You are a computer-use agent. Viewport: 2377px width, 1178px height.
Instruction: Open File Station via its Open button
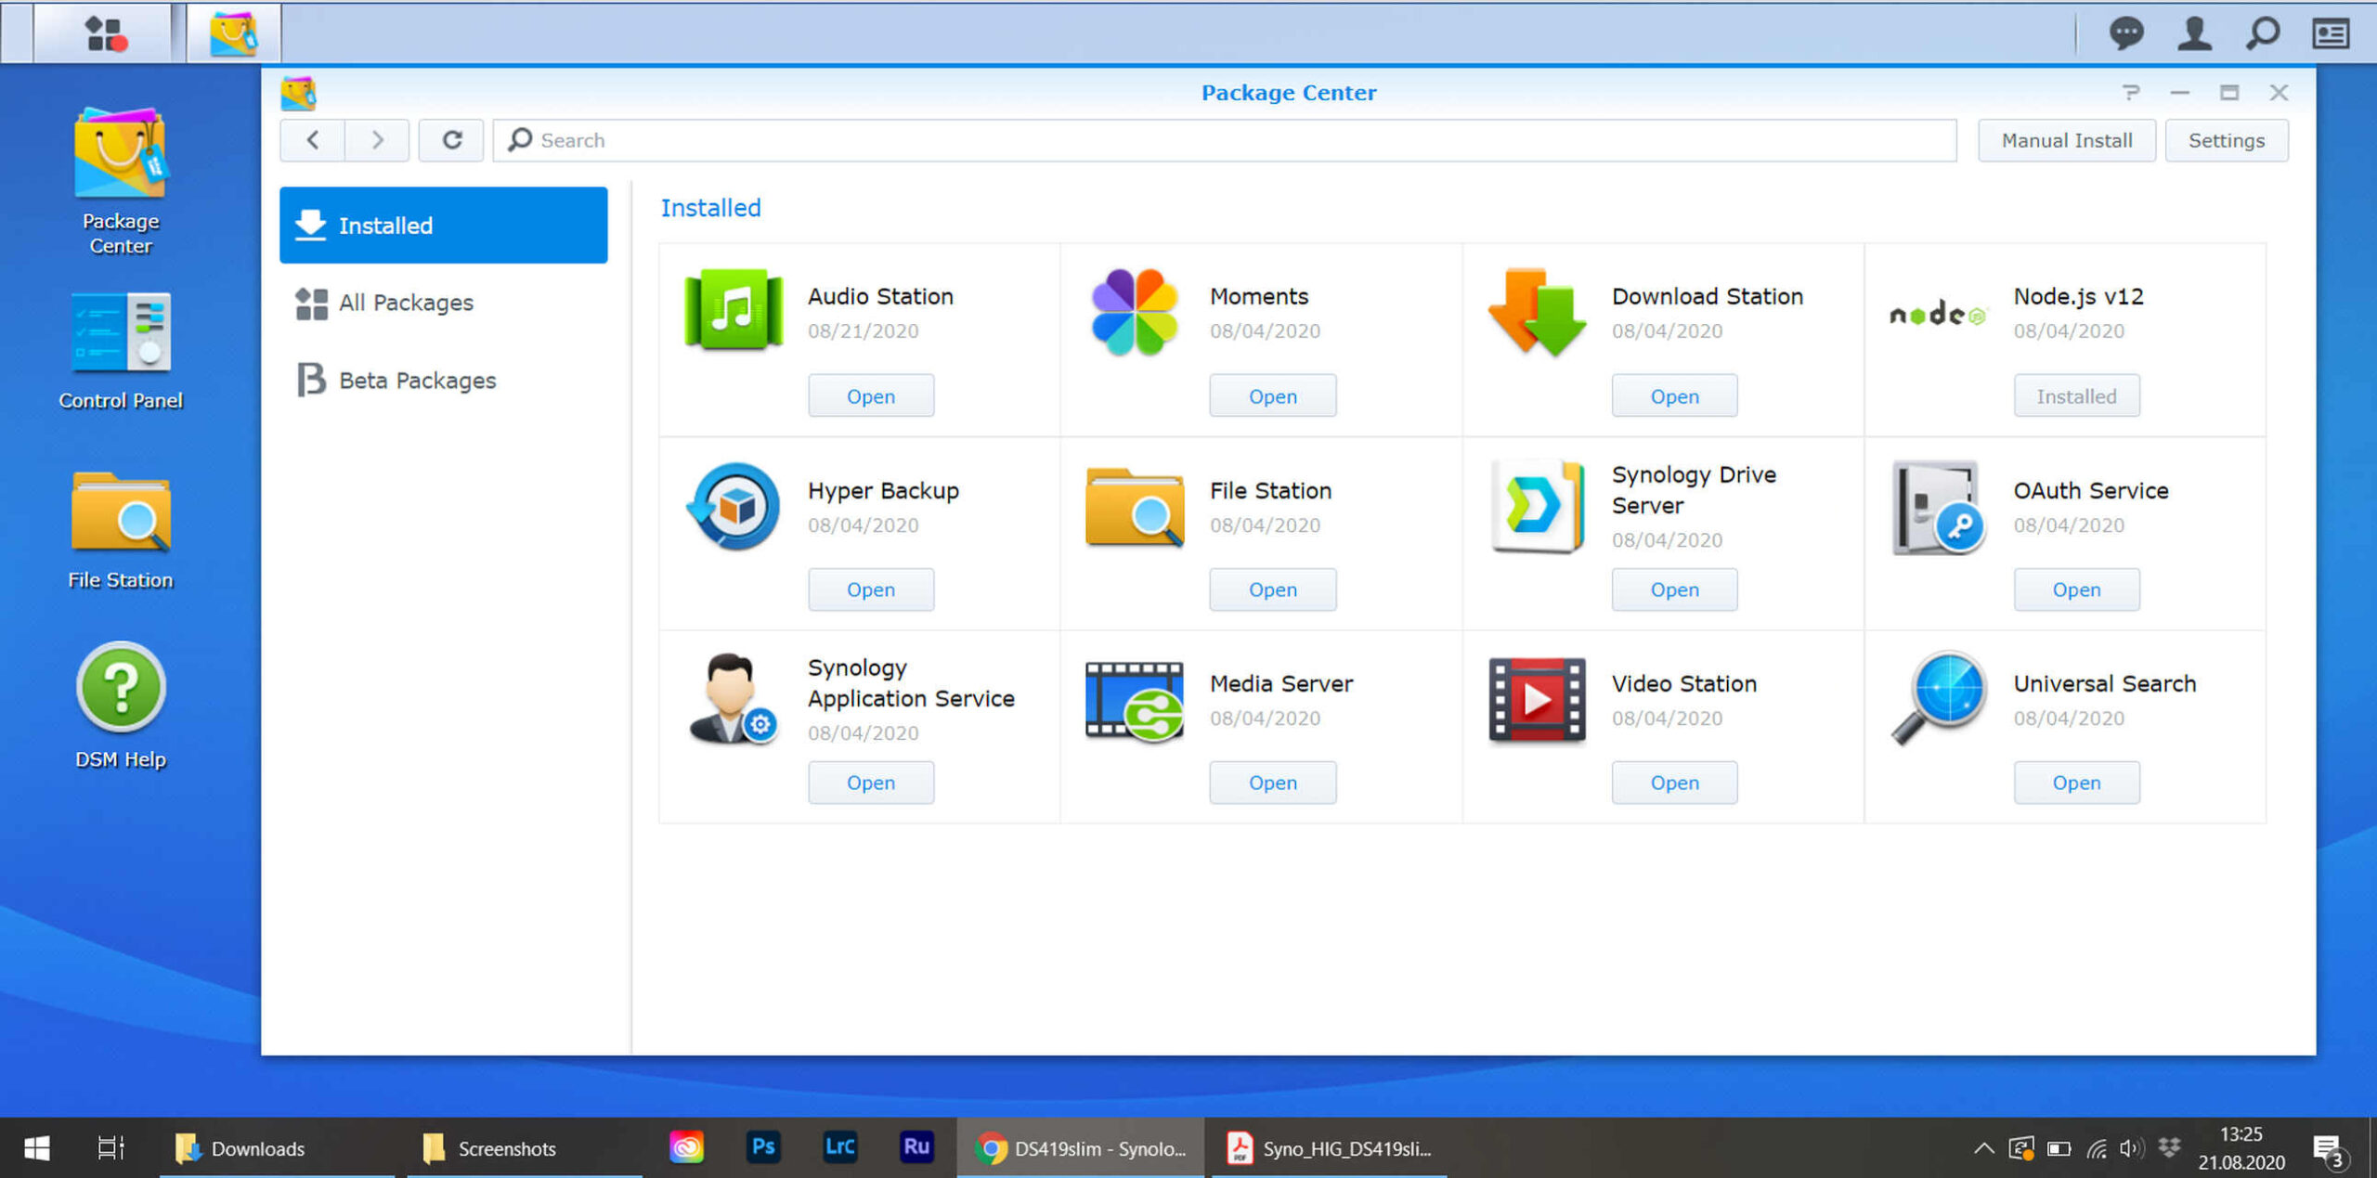click(x=1272, y=589)
